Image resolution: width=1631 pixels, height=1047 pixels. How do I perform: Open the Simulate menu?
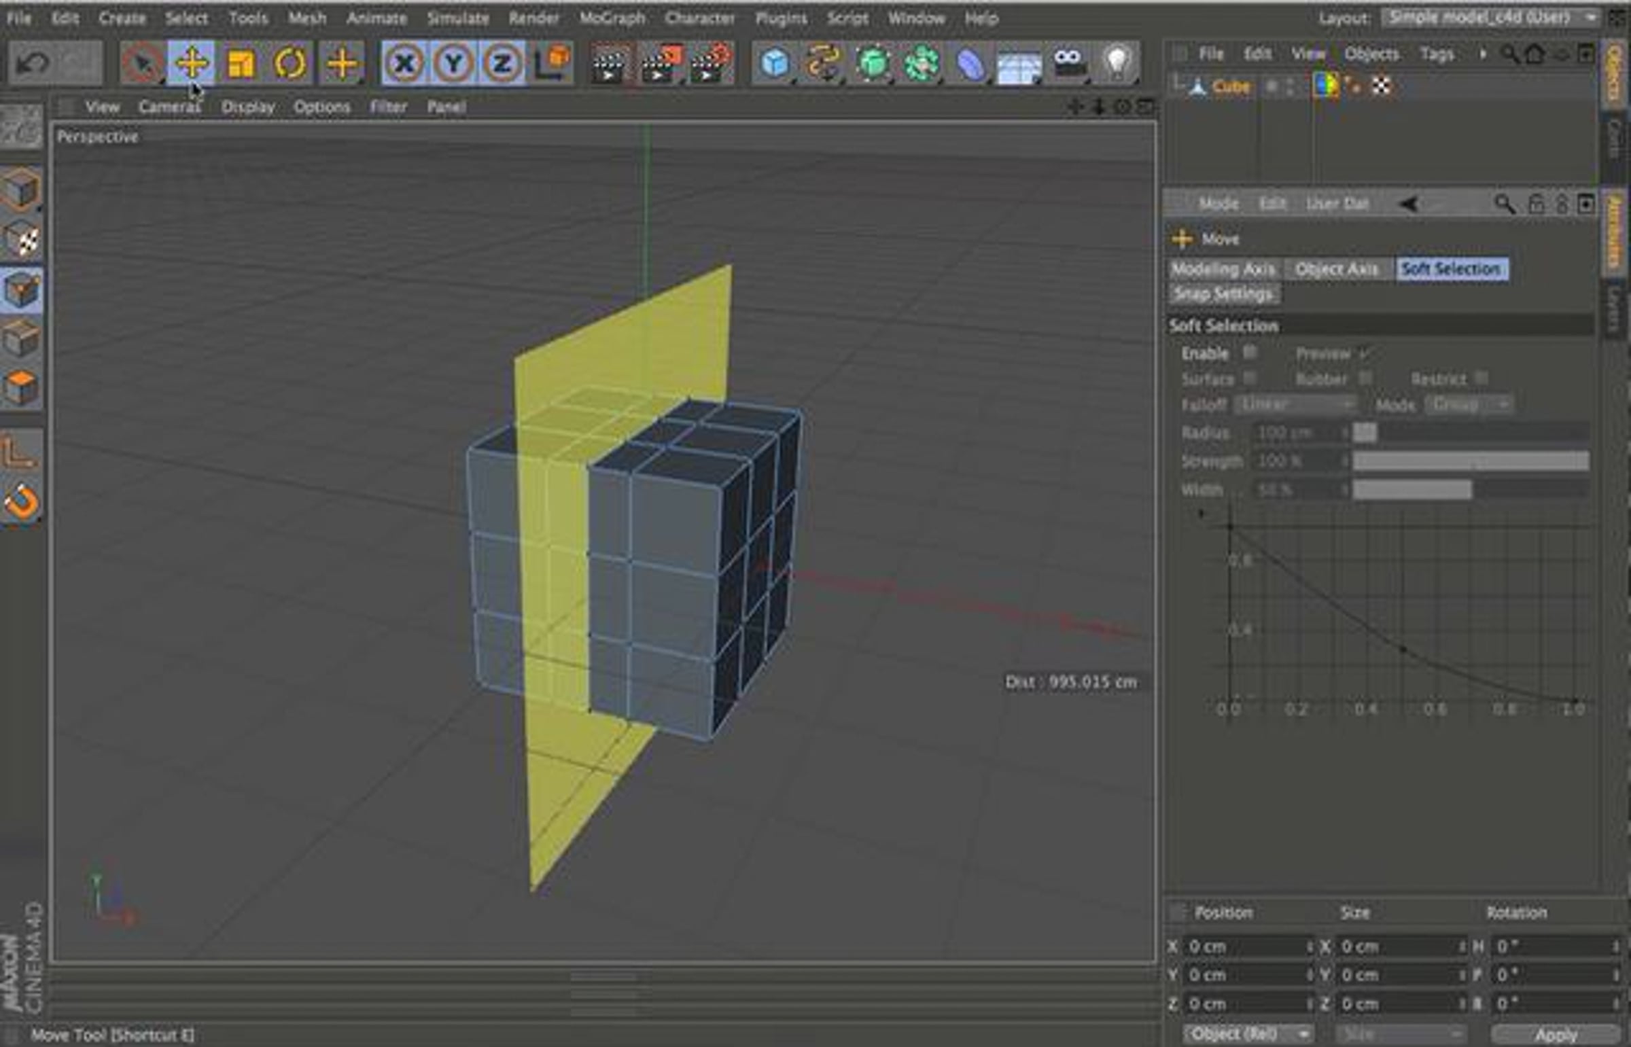click(x=457, y=18)
